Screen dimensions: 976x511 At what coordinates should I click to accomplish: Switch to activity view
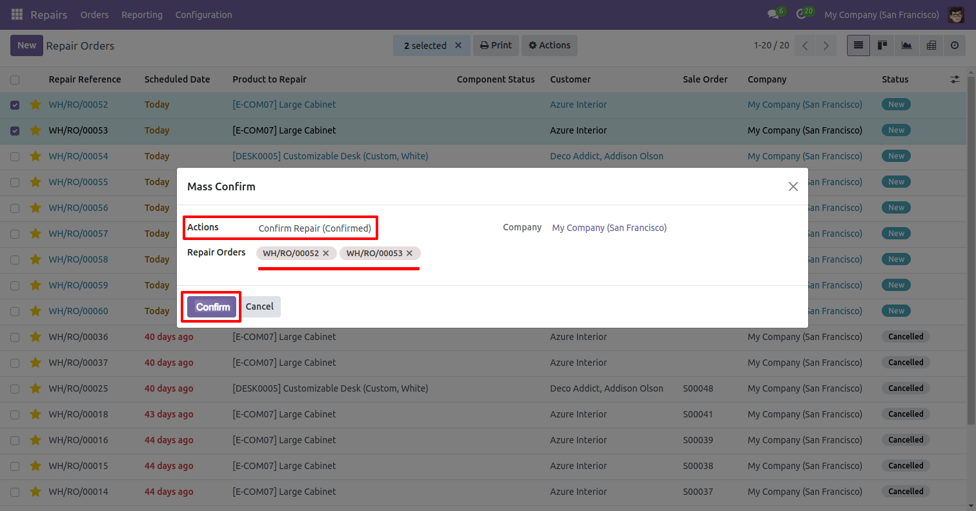point(955,45)
